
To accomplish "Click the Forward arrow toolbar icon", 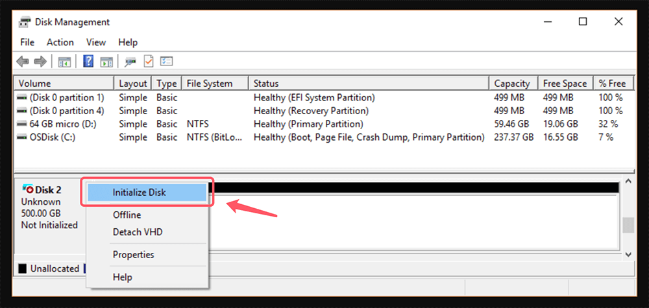I will [40, 62].
